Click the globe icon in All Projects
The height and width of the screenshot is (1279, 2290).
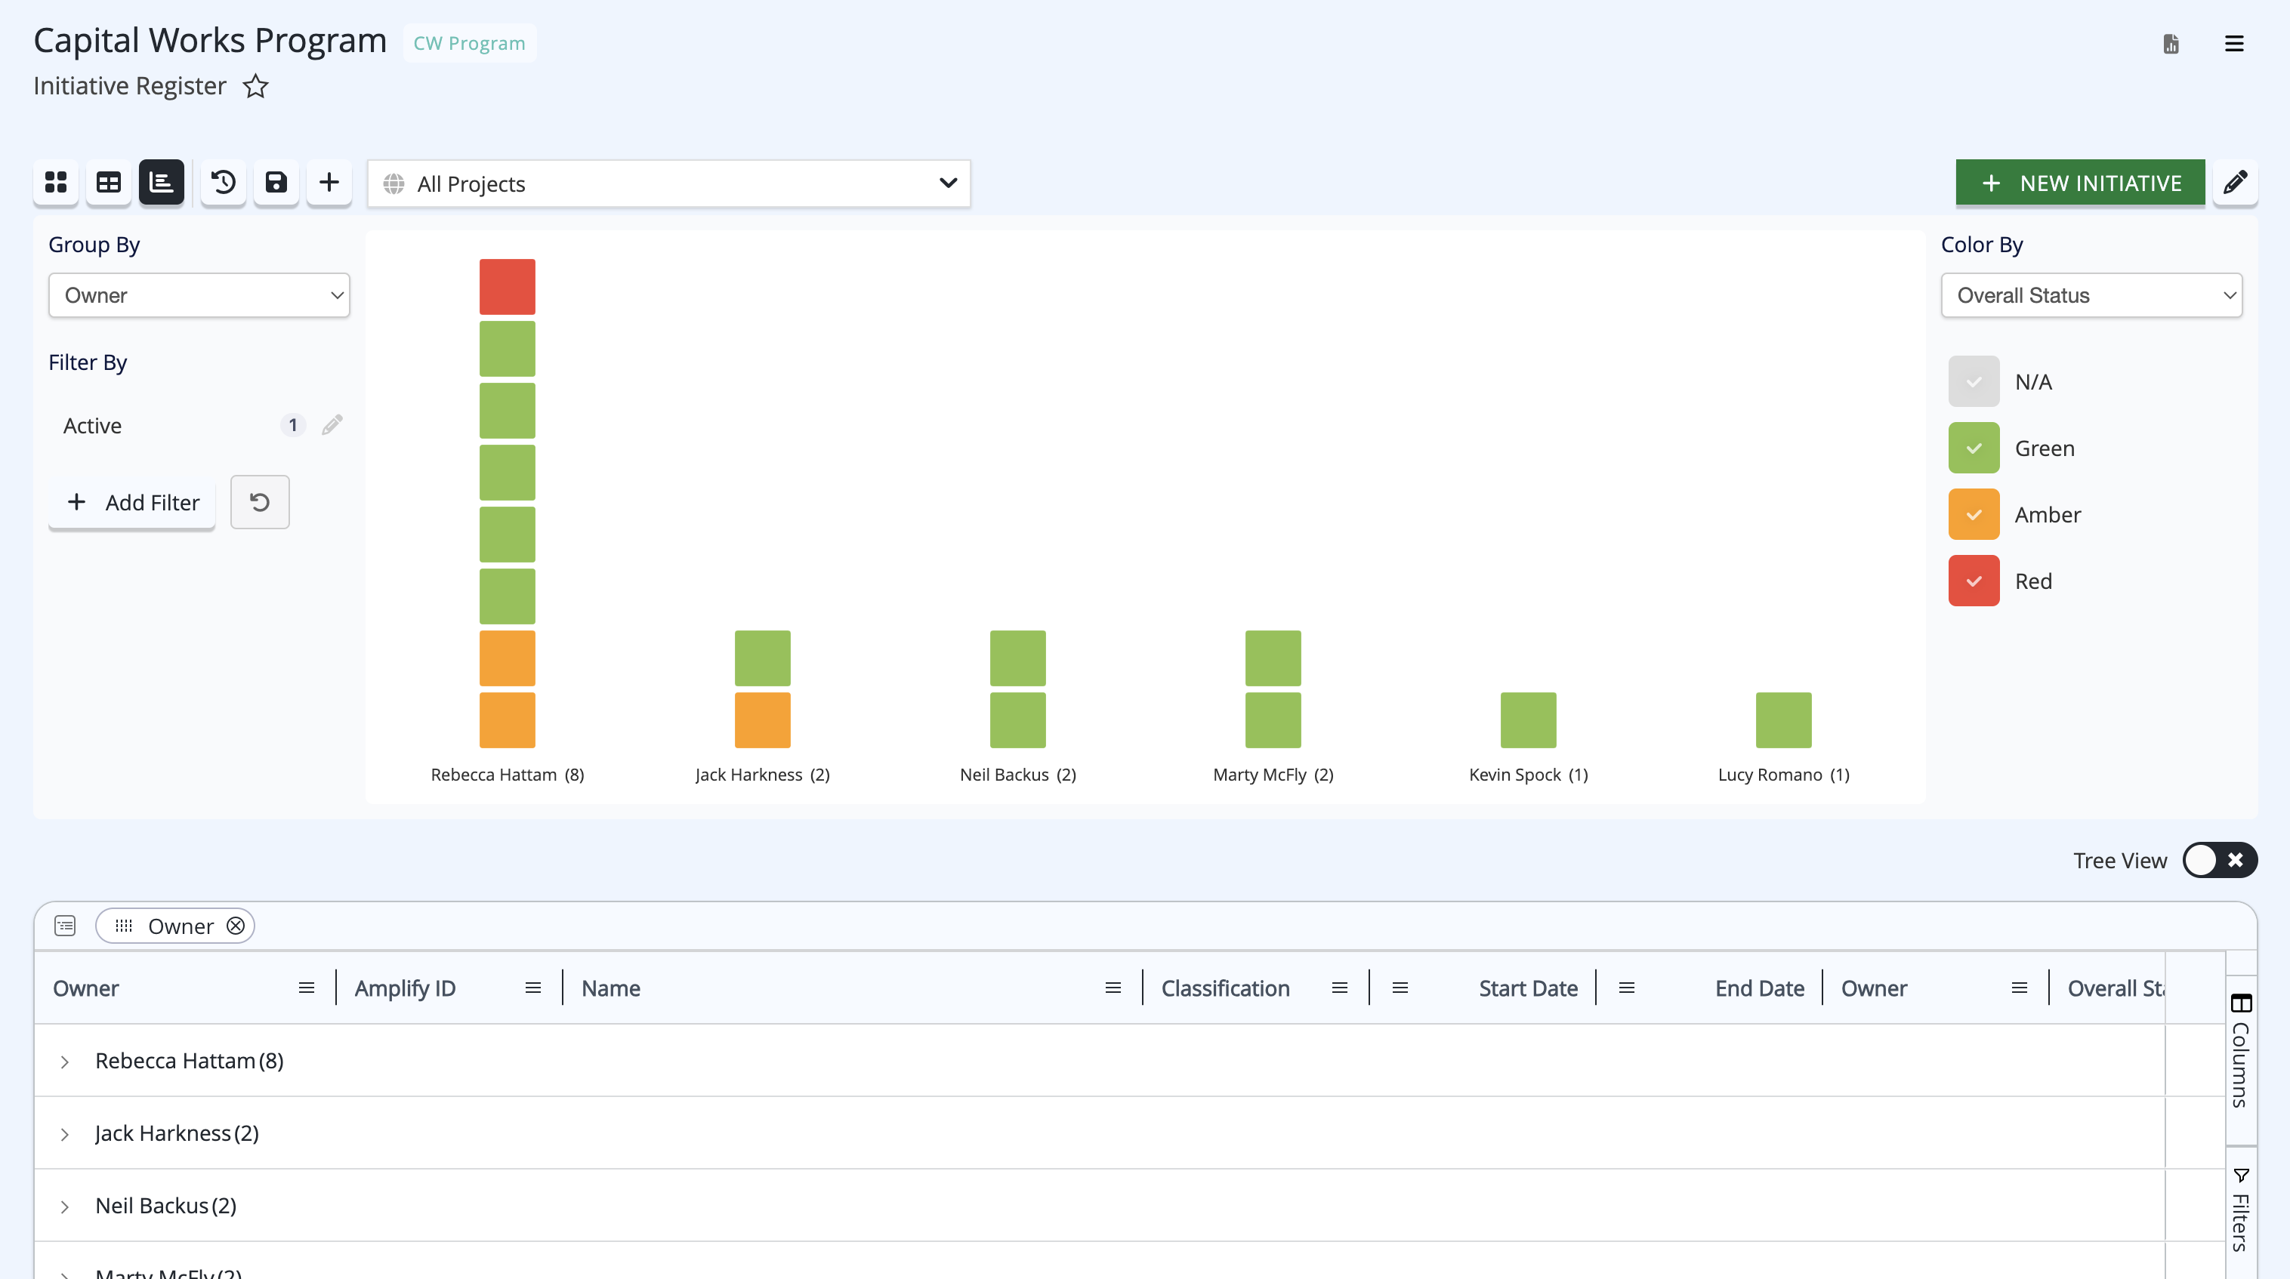(393, 184)
